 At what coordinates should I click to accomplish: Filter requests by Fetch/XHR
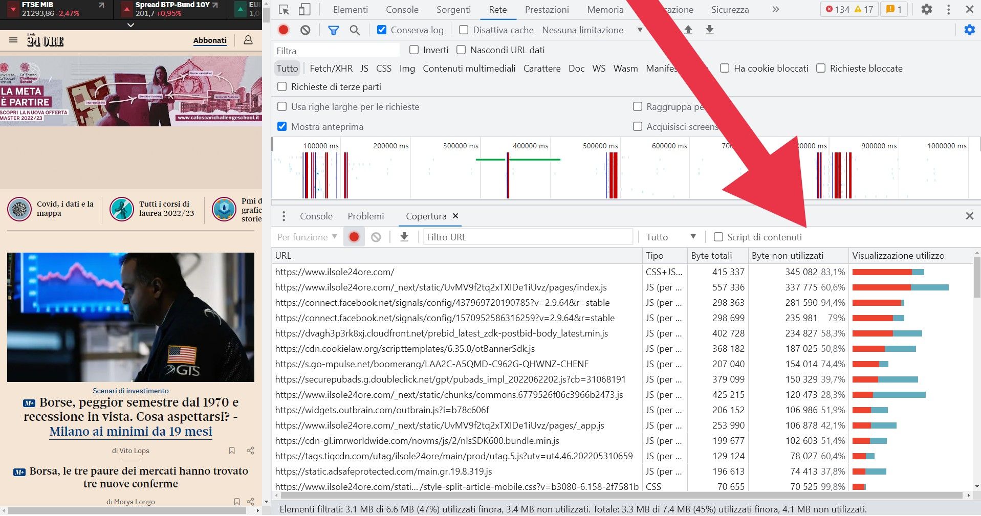point(331,68)
